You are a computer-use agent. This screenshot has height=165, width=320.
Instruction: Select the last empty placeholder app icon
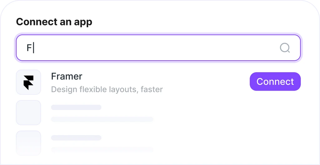tap(28, 143)
